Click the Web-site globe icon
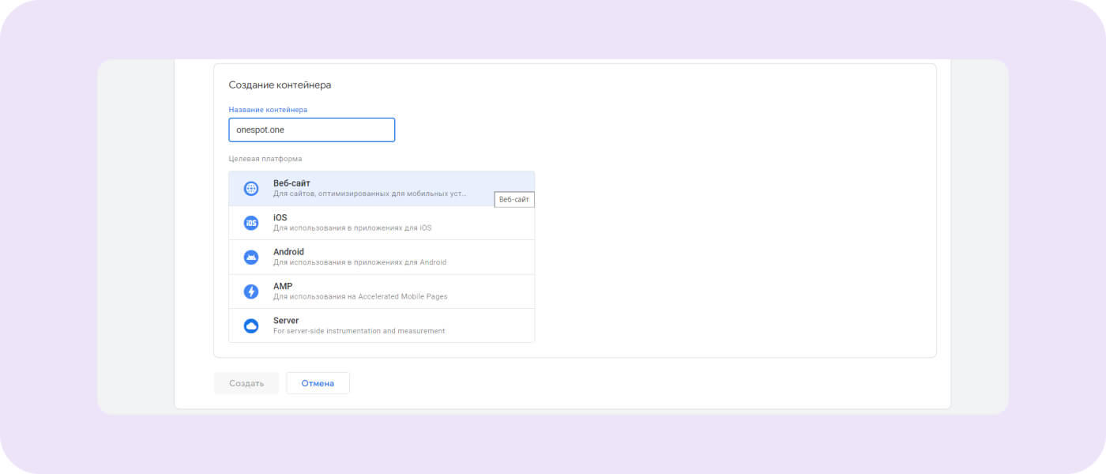1106x474 pixels. point(251,189)
